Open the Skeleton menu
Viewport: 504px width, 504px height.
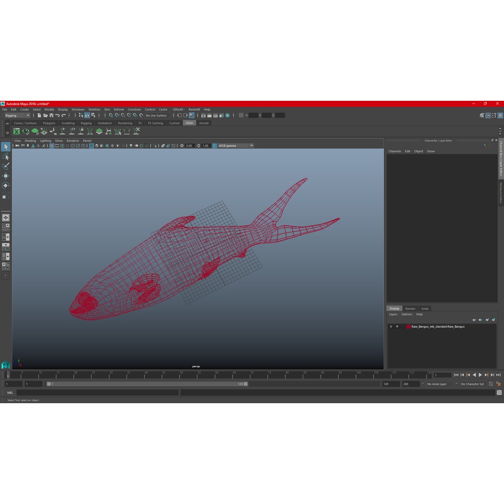tap(94, 110)
